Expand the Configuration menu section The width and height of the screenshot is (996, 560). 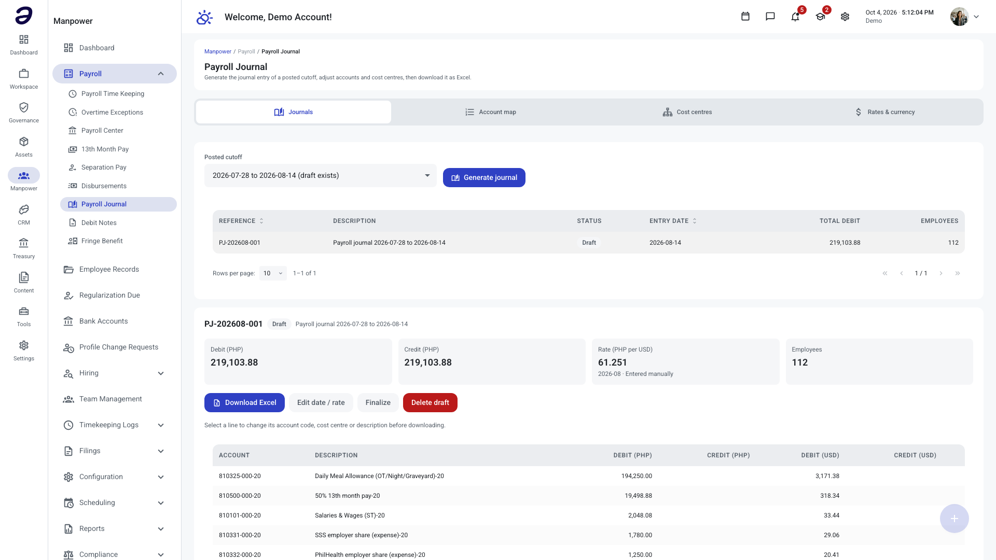click(x=115, y=477)
